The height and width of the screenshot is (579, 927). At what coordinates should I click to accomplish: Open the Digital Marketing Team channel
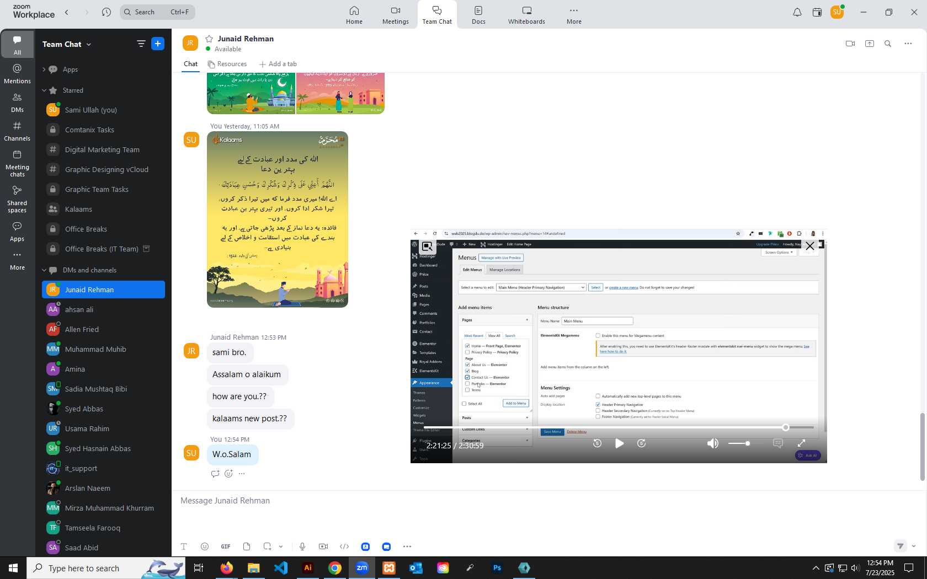103,150
